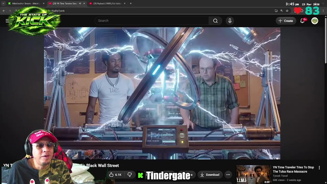The width and height of the screenshot is (327, 184).
Task: Click the Tyreek Travel channel name
Action: tap(280, 176)
